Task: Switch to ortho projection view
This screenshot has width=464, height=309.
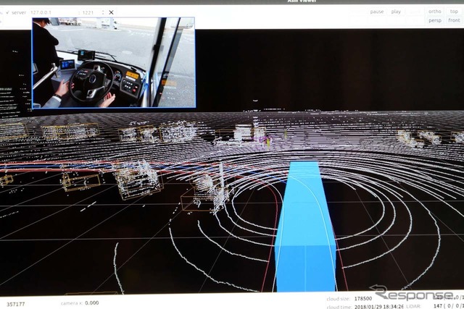Action: [x=435, y=12]
